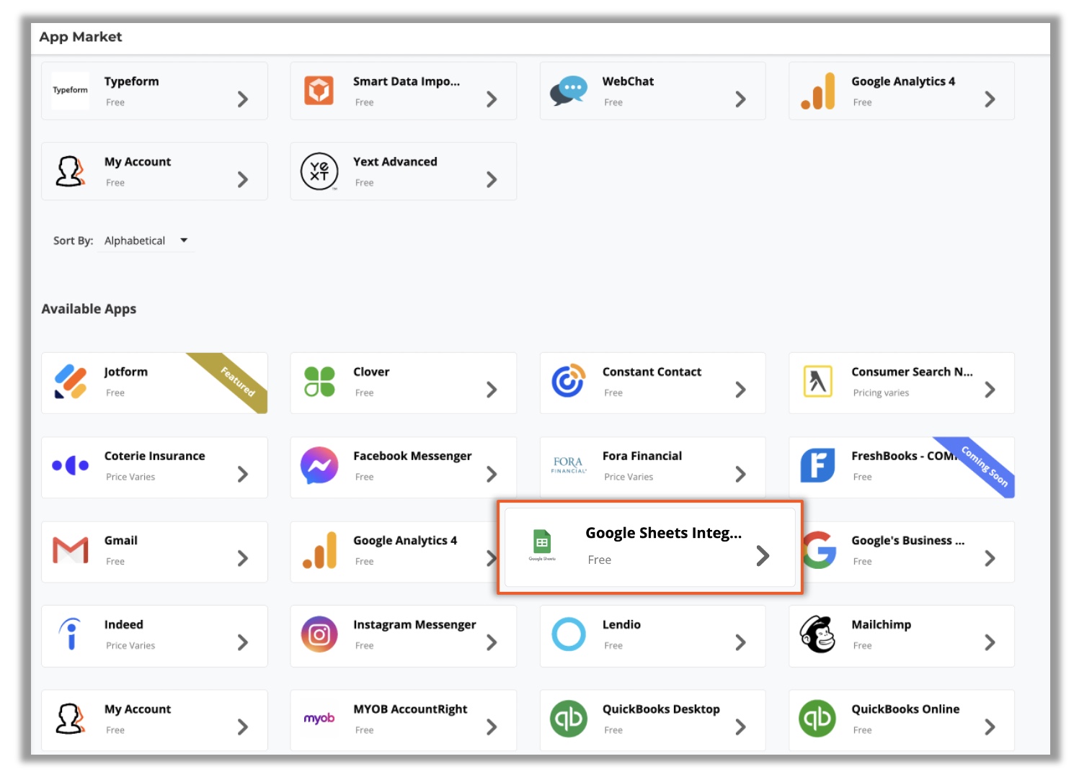The height and width of the screenshot is (782, 1074).
Task: Click 'Free' label under Instagram Messenger
Action: pyautogui.click(x=364, y=645)
